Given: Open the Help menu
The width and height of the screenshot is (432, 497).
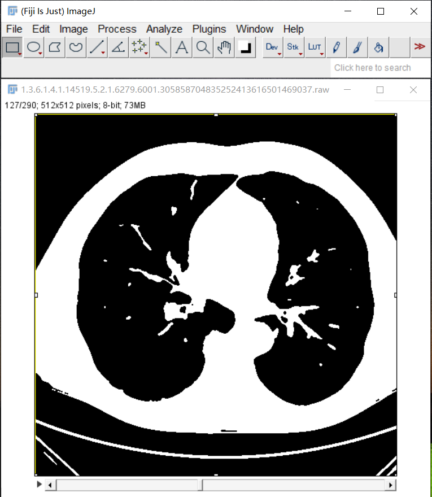Looking at the screenshot, I should click(294, 29).
